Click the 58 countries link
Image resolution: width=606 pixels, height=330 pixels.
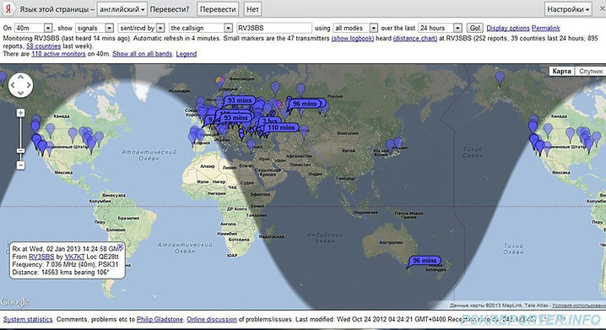(43, 46)
